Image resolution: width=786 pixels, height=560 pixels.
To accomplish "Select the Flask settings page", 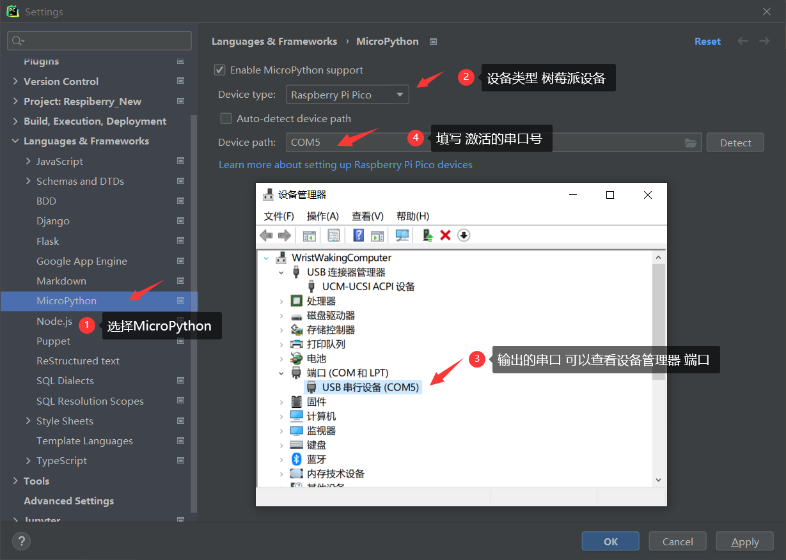I will (48, 241).
